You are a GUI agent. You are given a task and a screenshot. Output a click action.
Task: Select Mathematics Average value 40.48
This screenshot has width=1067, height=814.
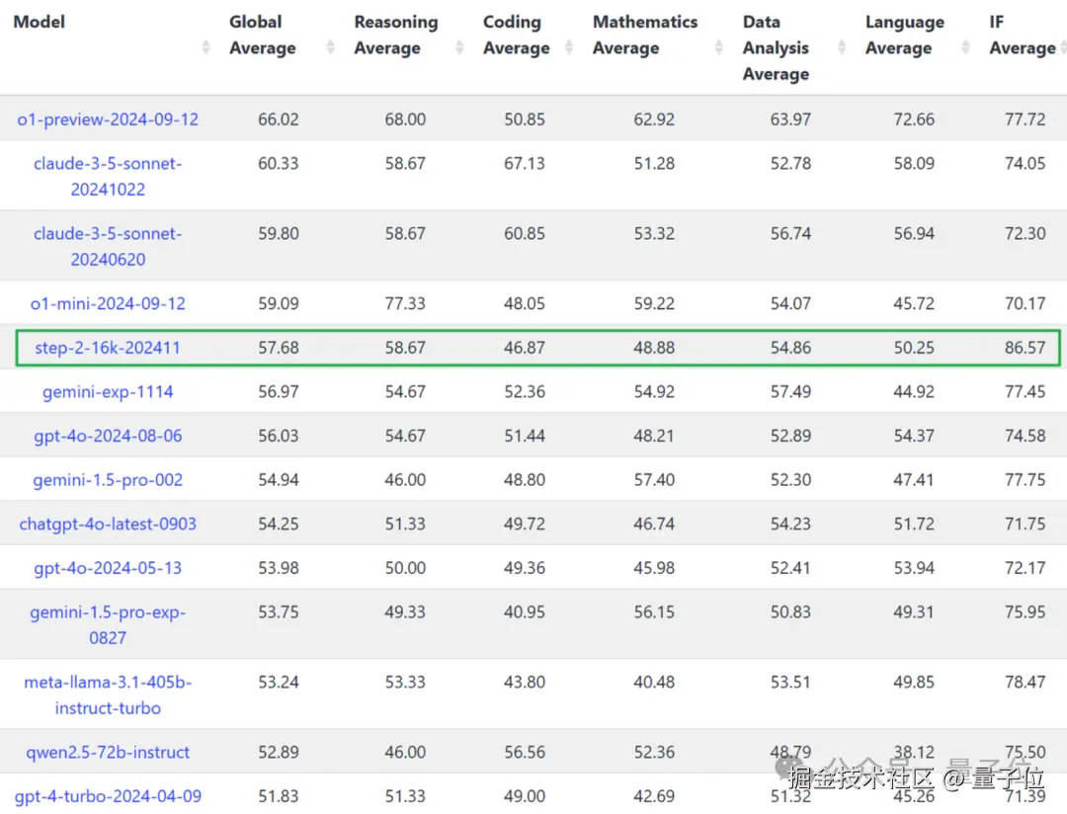(654, 682)
